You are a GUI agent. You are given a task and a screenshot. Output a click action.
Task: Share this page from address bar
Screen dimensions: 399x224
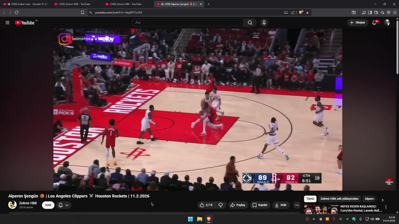pos(293,12)
